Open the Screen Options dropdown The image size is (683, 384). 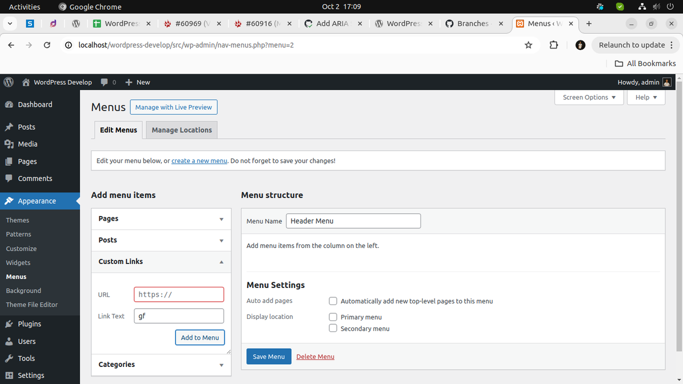(x=589, y=97)
